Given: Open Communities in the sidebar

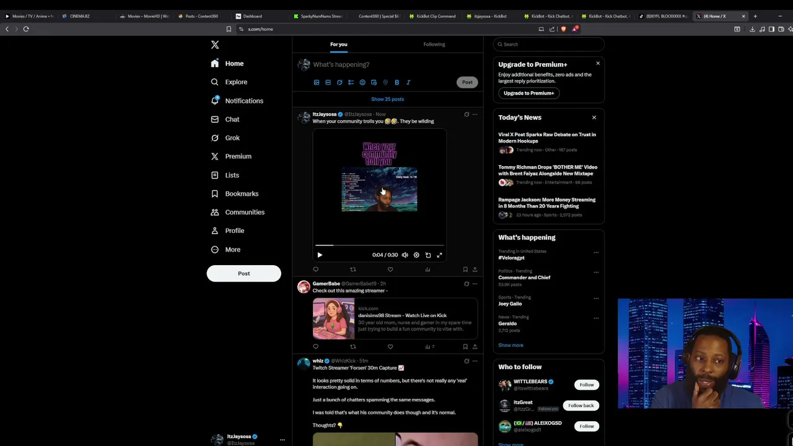Looking at the screenshot, I should [x=237, y=212].
